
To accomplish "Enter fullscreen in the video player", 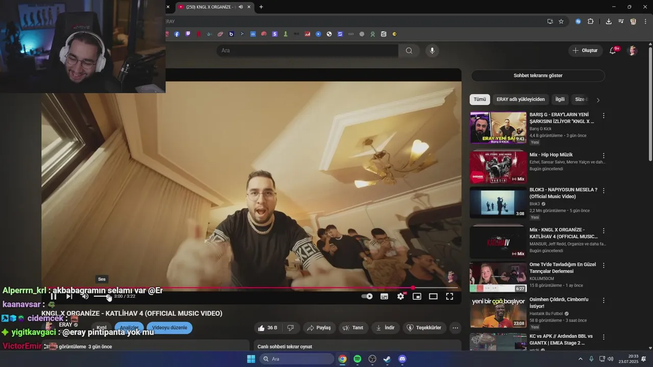I will click(449, 296).
